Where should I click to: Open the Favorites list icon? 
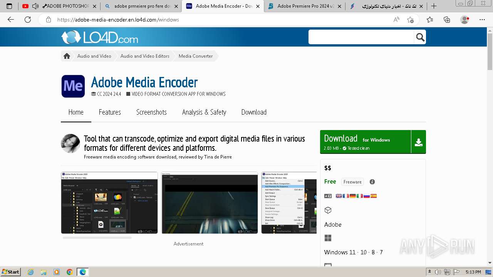[x=430, y=20]
